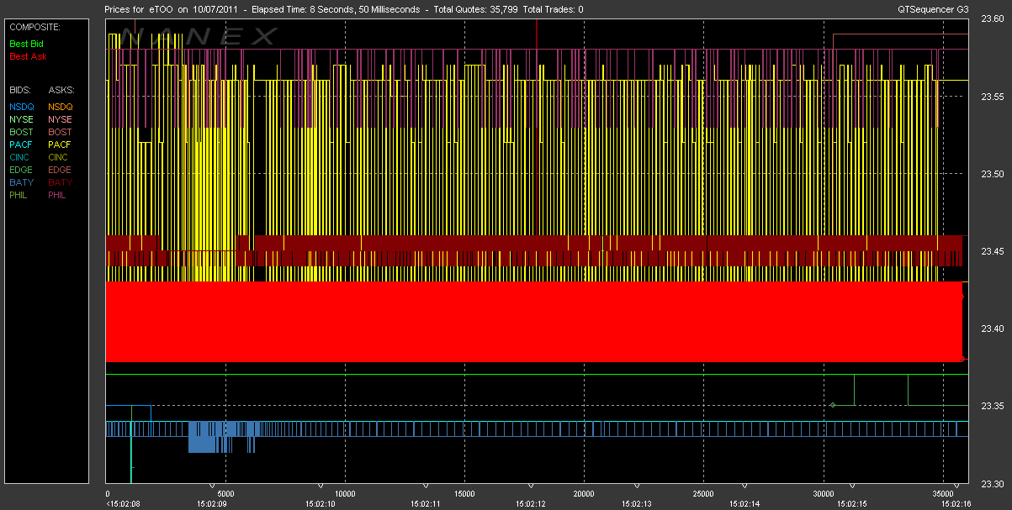Click the 10000 quote-count axis label
Image resolution: width=1012 pixels, height=510 pixels.
tap(345, 493)
